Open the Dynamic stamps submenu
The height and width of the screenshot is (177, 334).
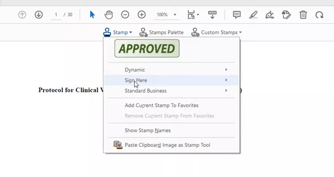tap(171, 70)
